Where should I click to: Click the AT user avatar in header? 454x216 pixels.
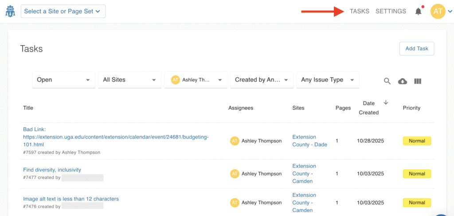[438, 12]
